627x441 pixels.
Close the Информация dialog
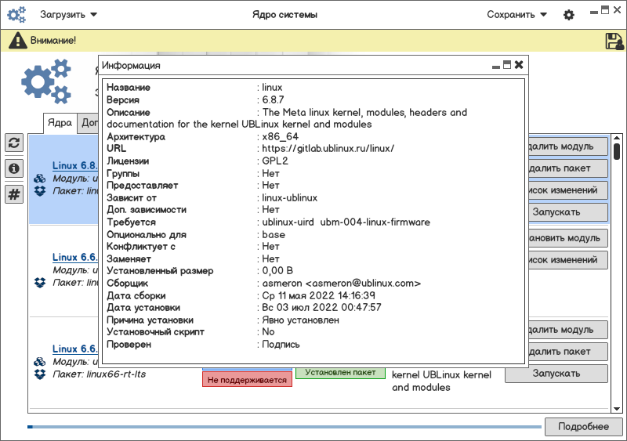point(519,65)
